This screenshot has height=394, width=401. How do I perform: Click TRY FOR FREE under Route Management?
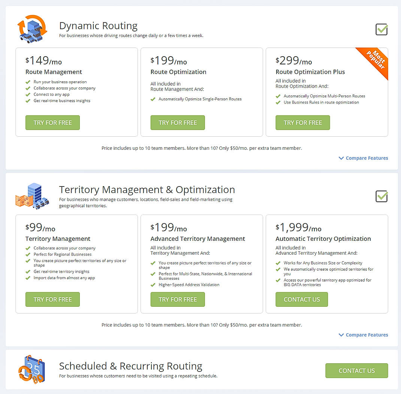(x=52, y=122)
